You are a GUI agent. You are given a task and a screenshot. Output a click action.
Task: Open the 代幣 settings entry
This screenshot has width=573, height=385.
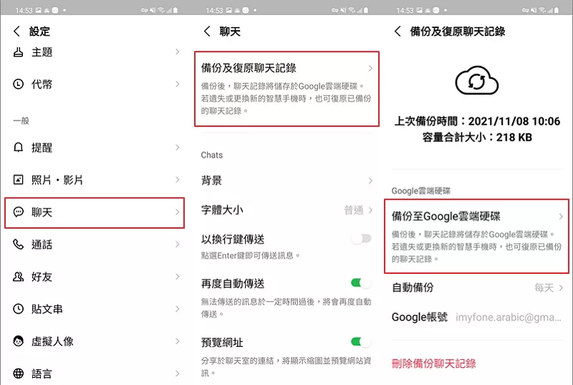93,84
